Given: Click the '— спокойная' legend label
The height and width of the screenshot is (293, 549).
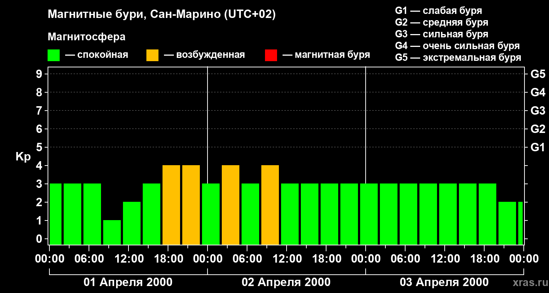Looking at the screenshot, I should click(97, 55).
